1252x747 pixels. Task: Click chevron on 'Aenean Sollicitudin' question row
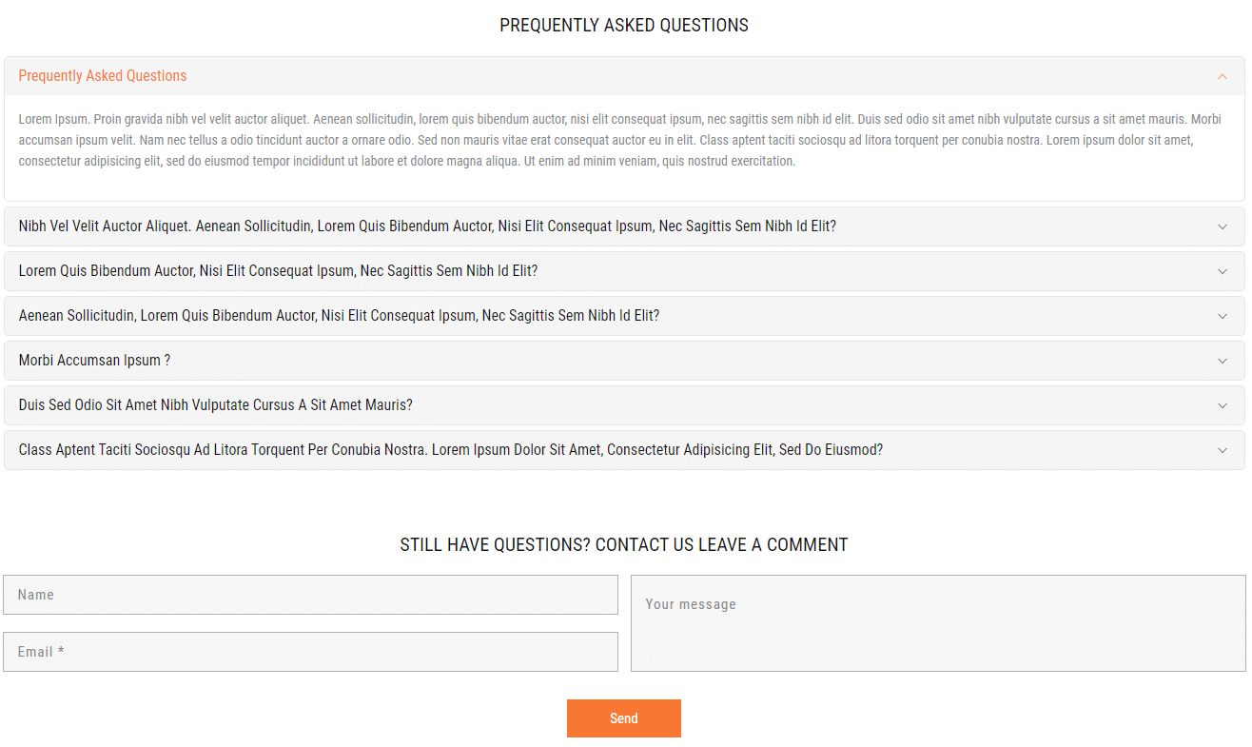(x=1223, y=317)
